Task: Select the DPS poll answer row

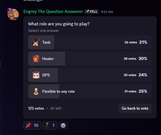Action: [x=90, y=75]
